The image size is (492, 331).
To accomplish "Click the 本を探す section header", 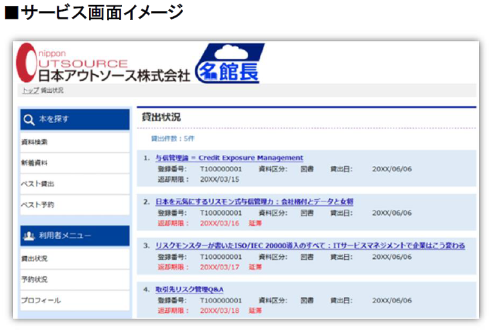I will (x=54, y=119).
